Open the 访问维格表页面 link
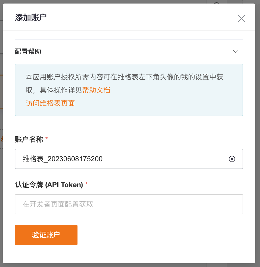This screenshot has height=267, width=260. 50,103
